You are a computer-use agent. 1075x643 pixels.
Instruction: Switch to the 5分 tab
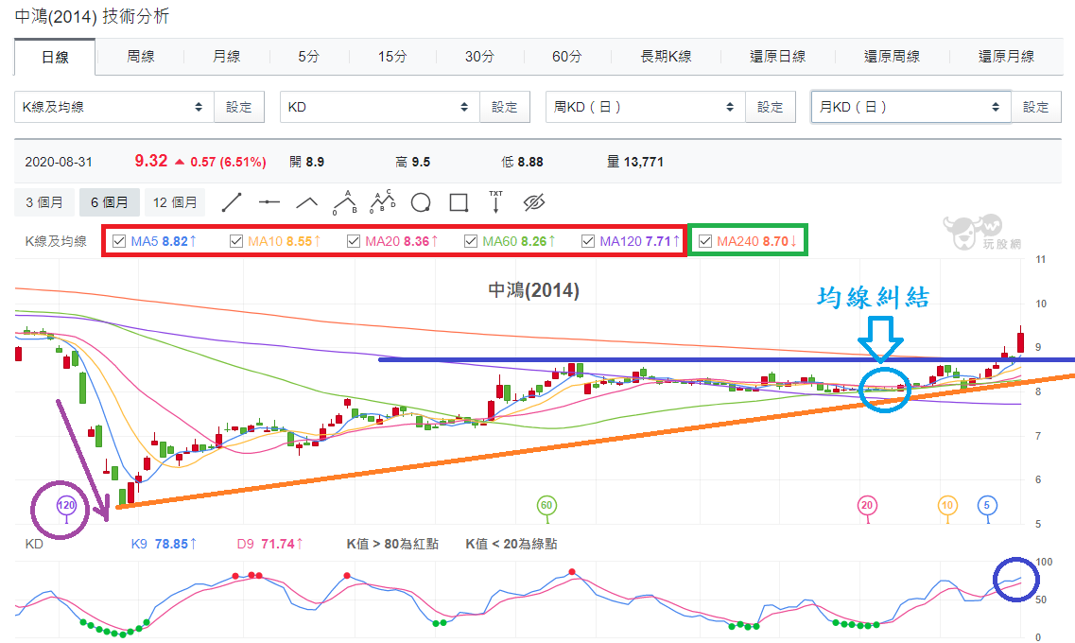pyautogui.click(x=308, y=57)
